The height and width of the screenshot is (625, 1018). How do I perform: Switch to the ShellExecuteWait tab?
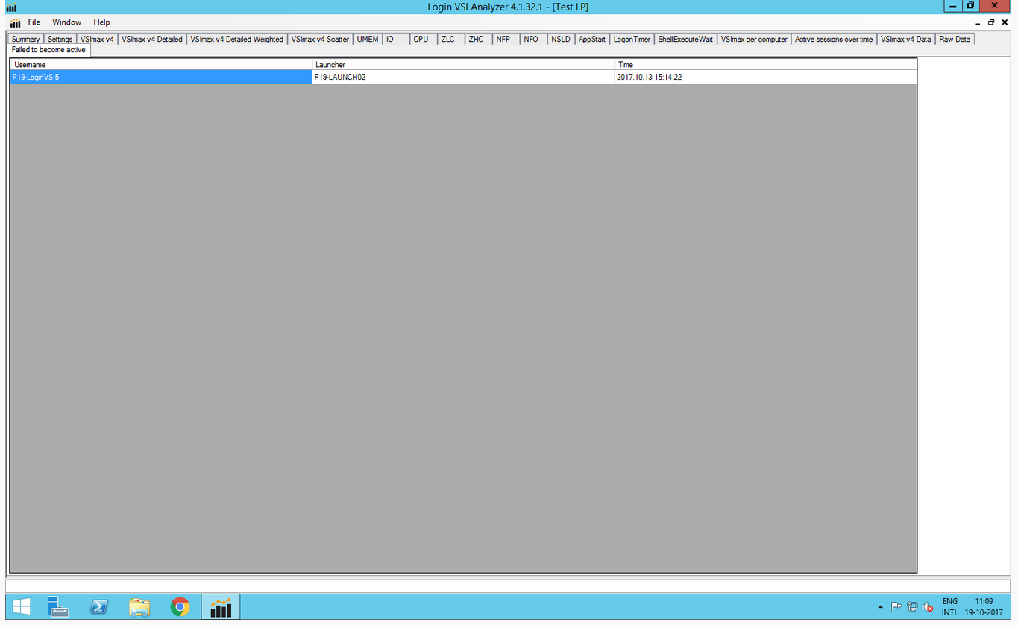[x=685, y=39]
